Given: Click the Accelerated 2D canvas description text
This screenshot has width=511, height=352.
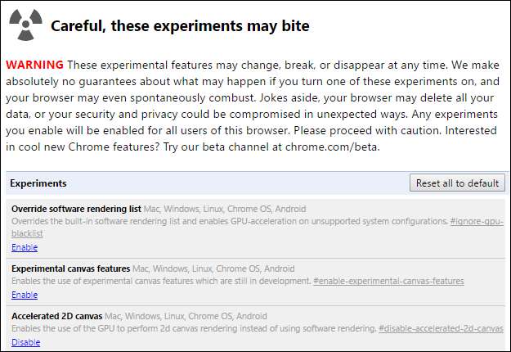Looking at the screenshot, I should [194, 329].
